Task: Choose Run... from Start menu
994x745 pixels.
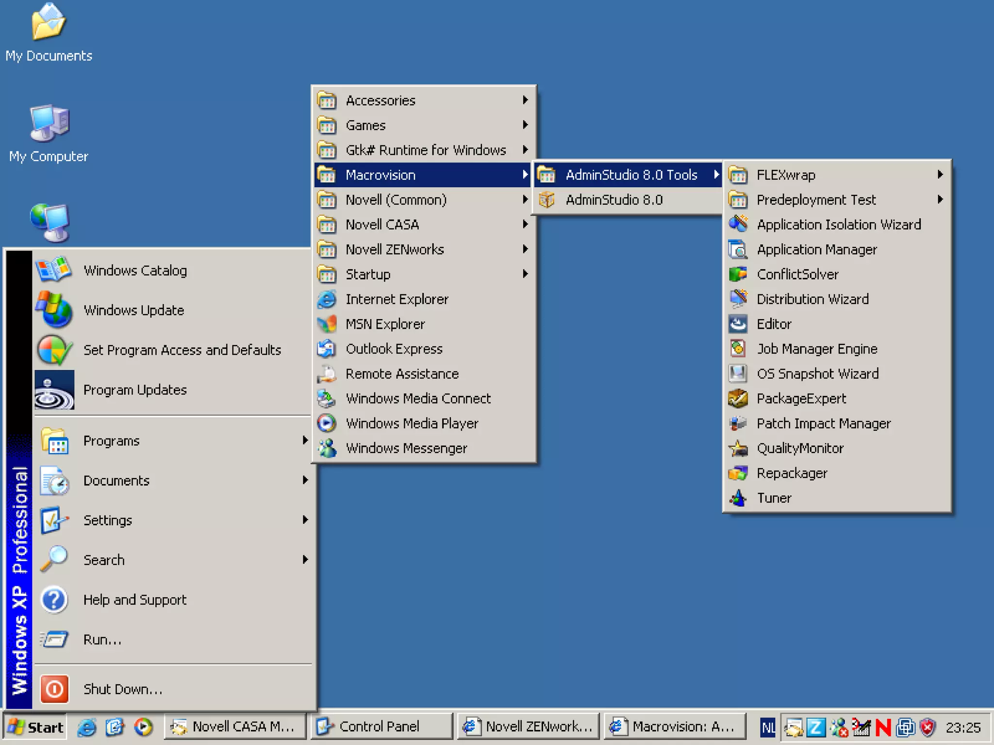Action: click(x=173, y=639)
